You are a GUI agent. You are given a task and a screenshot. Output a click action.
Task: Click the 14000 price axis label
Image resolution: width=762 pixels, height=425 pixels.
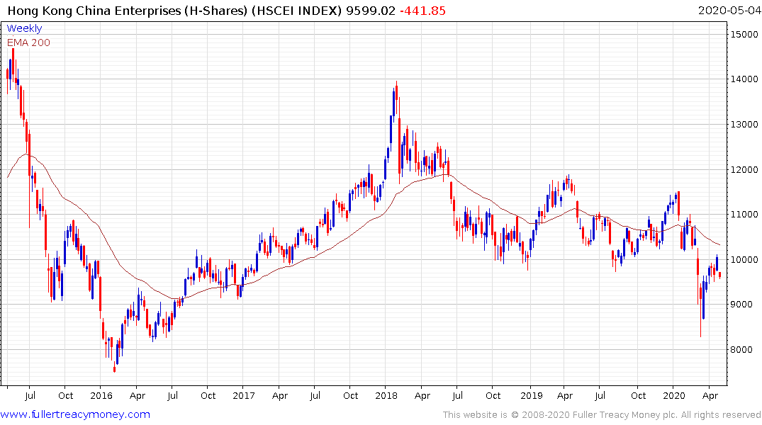tap(744, 79)
